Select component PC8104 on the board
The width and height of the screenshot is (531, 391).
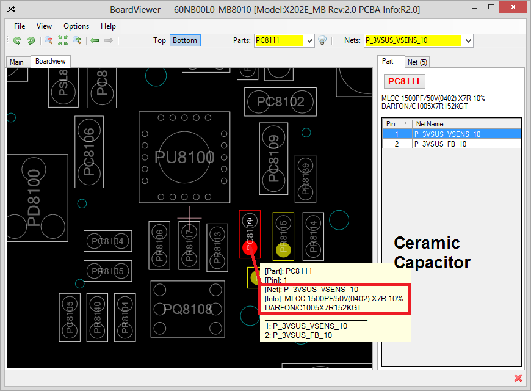pyautogui.click(x=107, y=241)
